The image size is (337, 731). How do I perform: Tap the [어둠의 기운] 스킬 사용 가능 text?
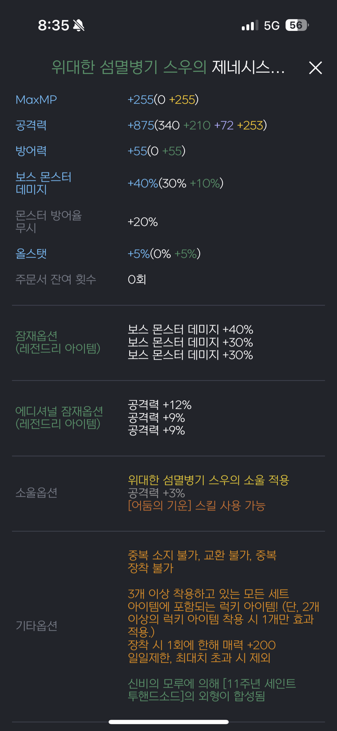(197, 505)
